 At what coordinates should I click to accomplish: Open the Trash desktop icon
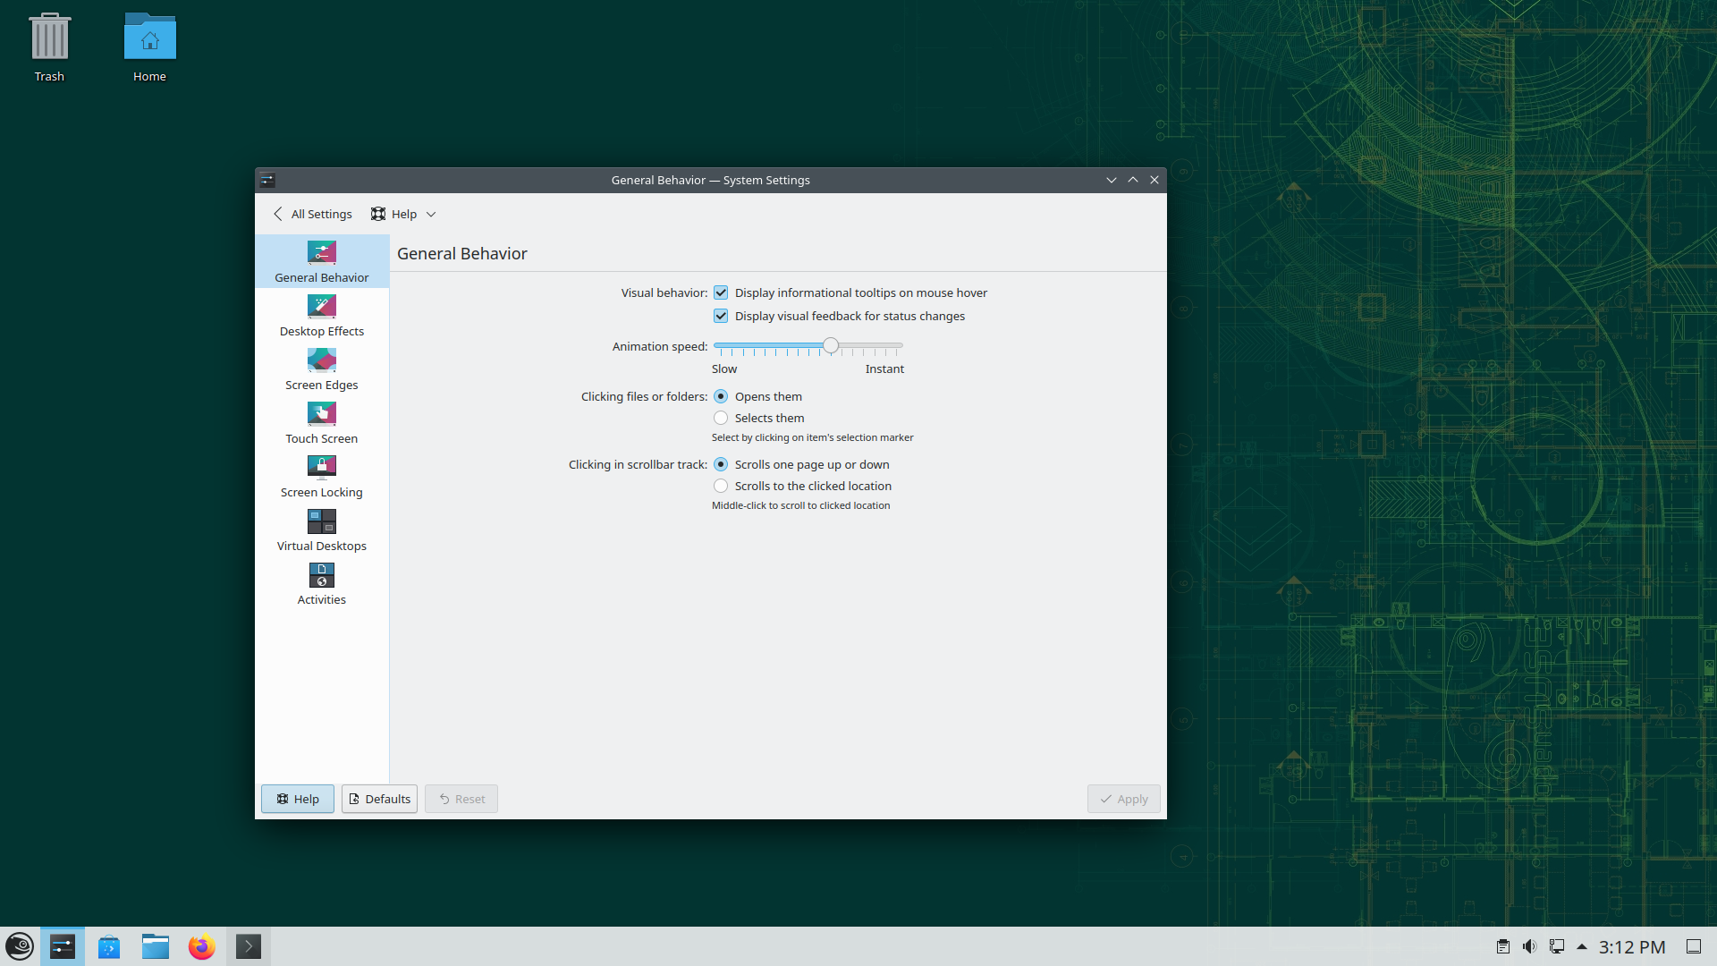tap(49, 47)
